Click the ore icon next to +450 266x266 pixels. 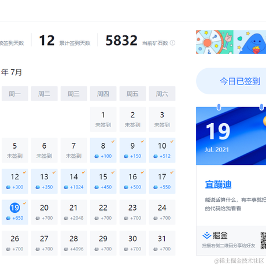tap(97, 187)
